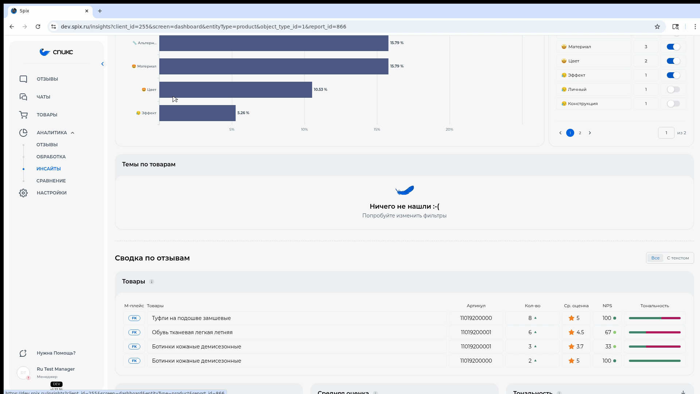Click the Эффект bar showing 5.26 %
This screenshot has width=700, height=394.
click(x=197, y=113)
